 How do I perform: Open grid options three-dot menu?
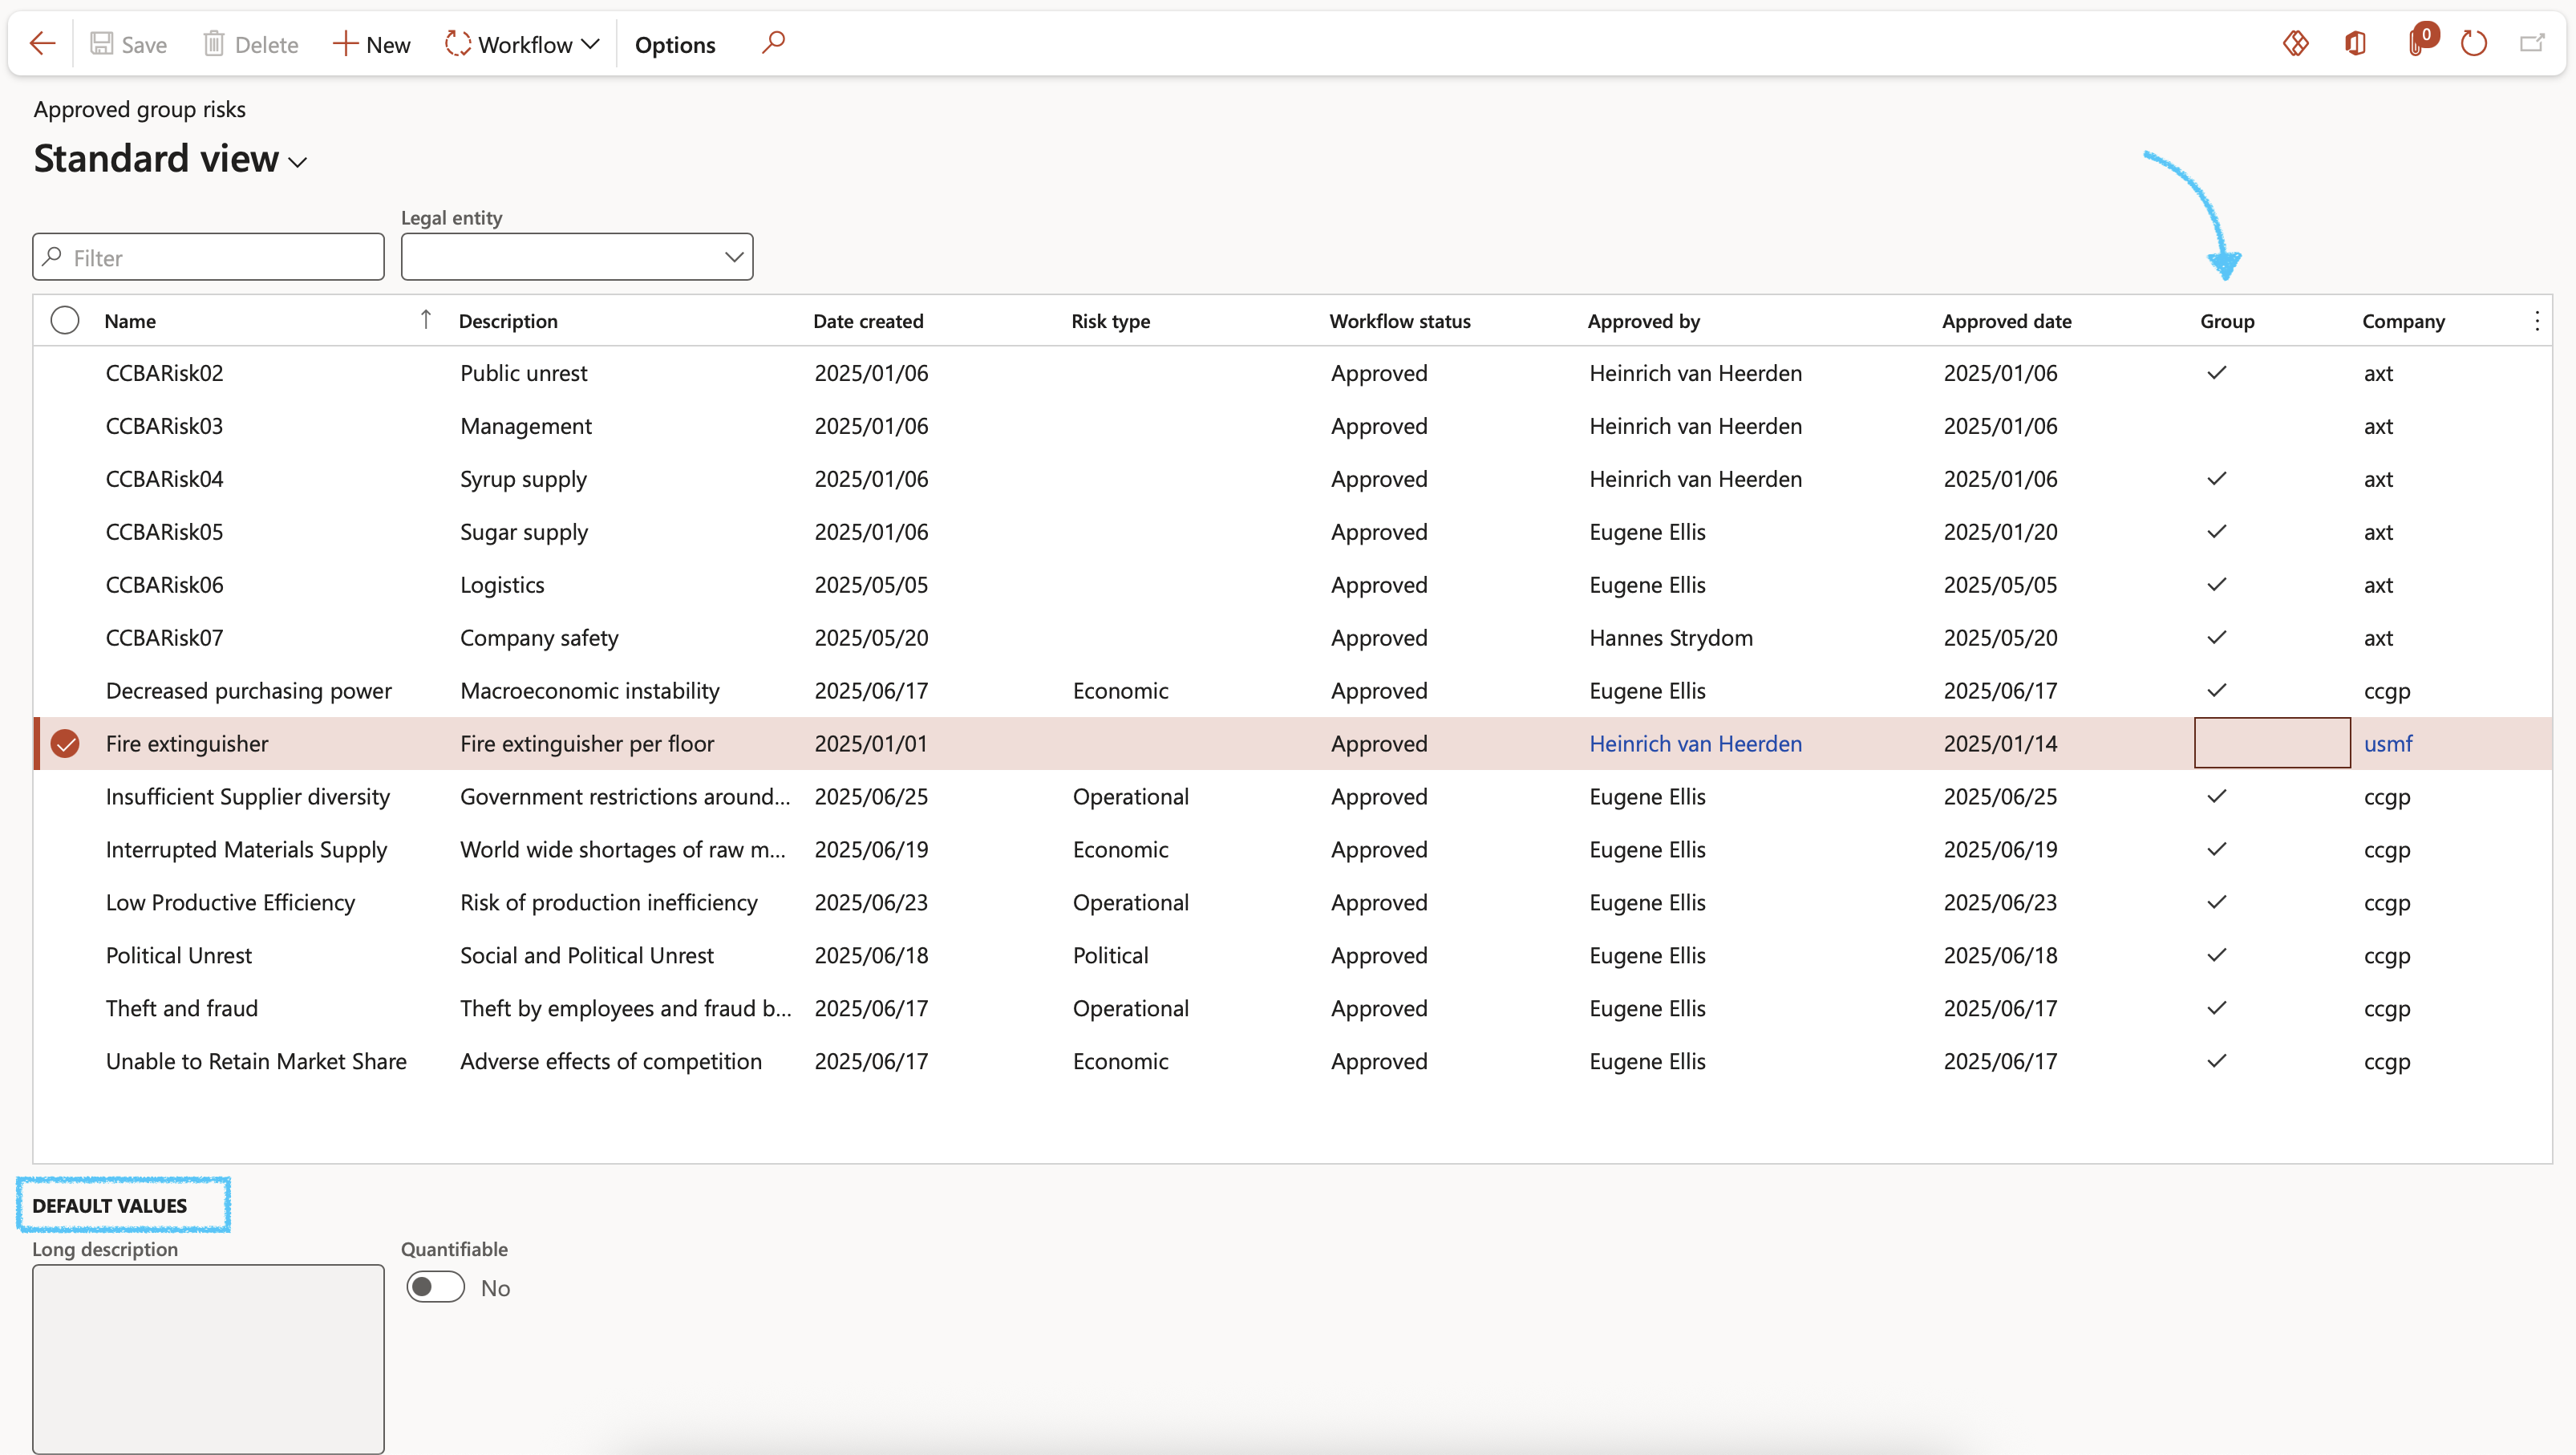click(2537, 321)
